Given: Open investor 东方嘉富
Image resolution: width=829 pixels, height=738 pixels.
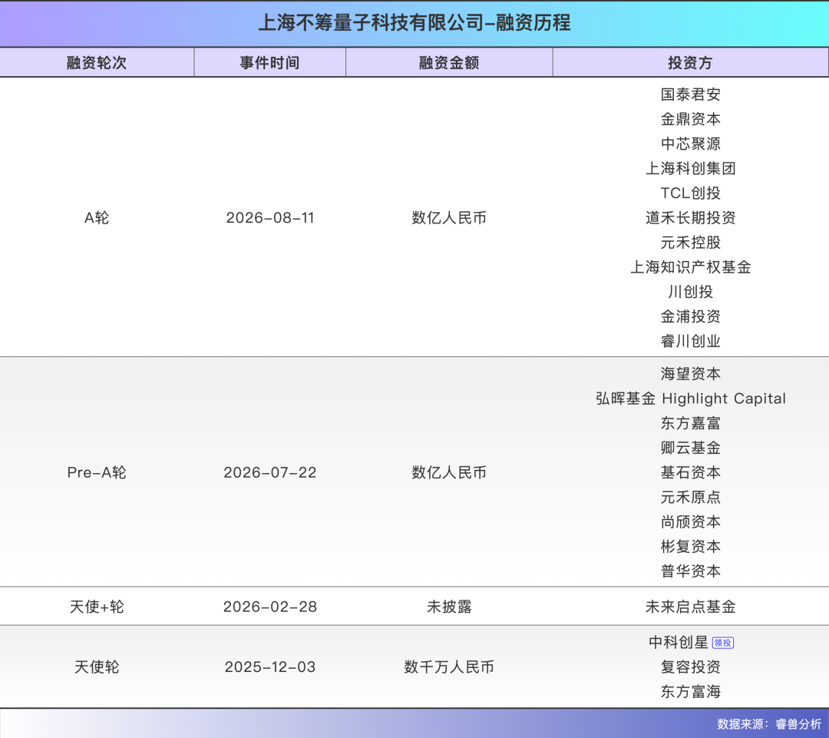Looking at the screenshot, I should pyautogui.click(x=691, y=423).
